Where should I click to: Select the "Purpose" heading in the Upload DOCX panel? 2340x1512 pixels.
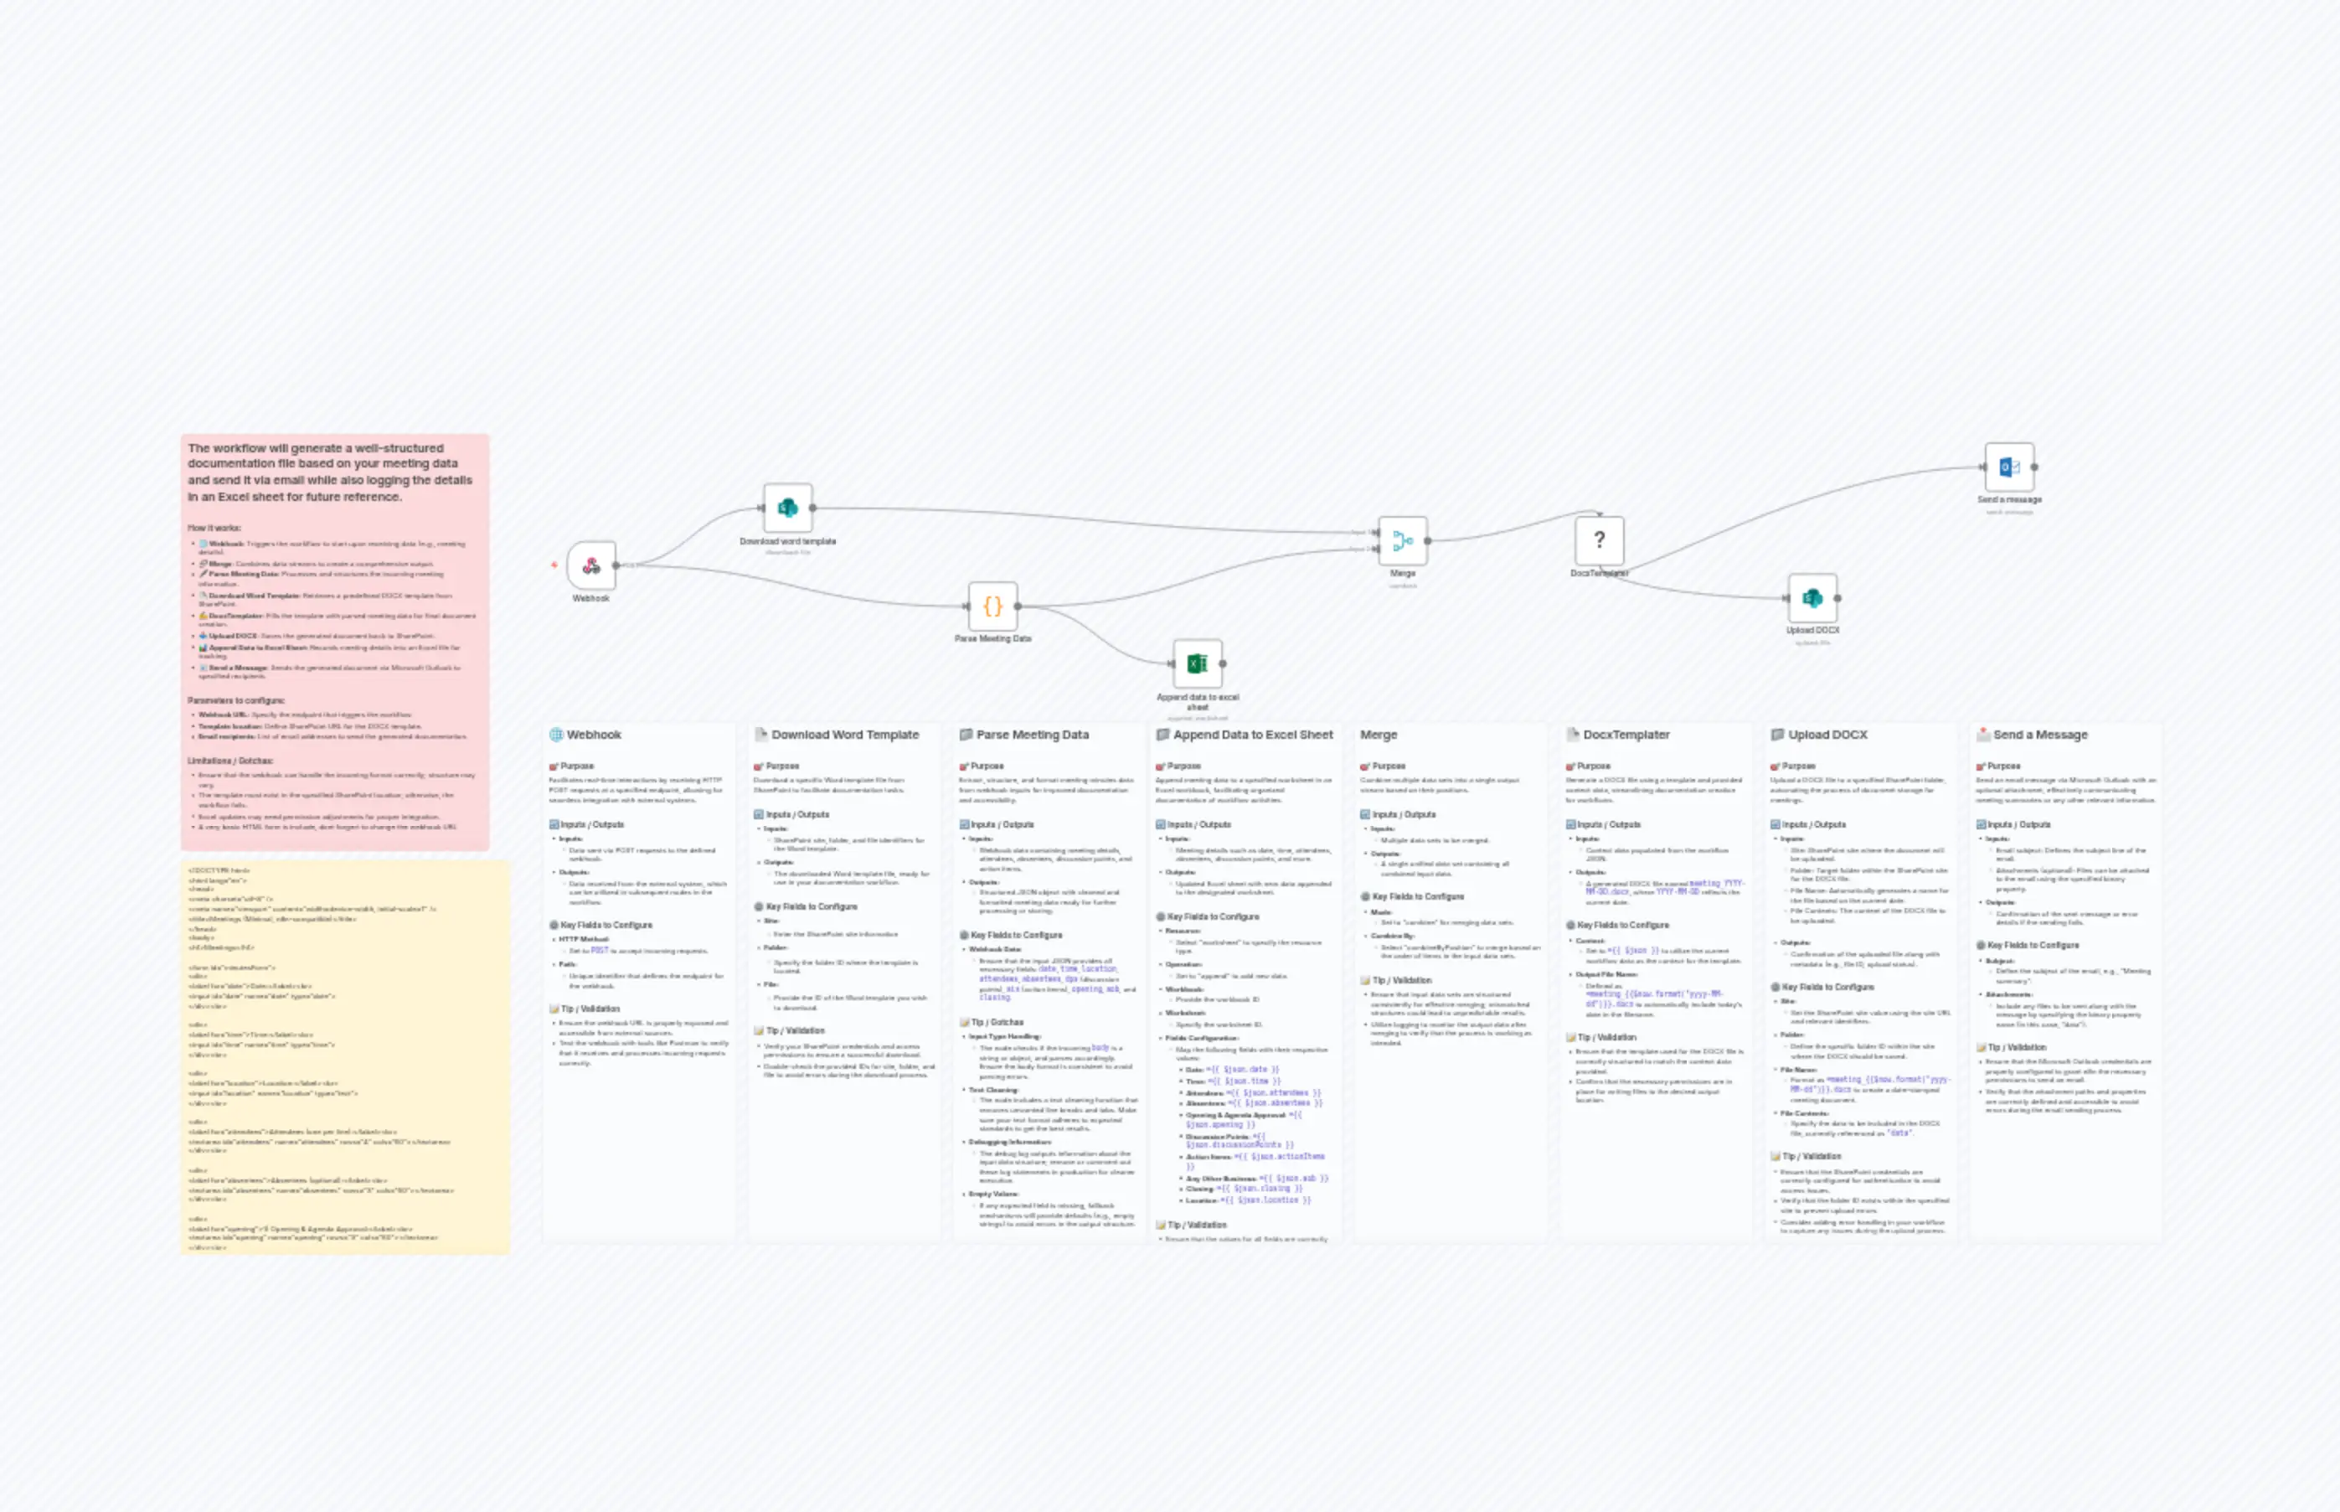[1798, 766]
